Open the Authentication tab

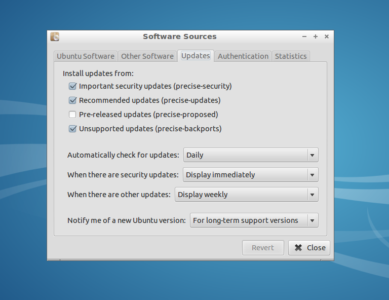[x=243, y=56]
